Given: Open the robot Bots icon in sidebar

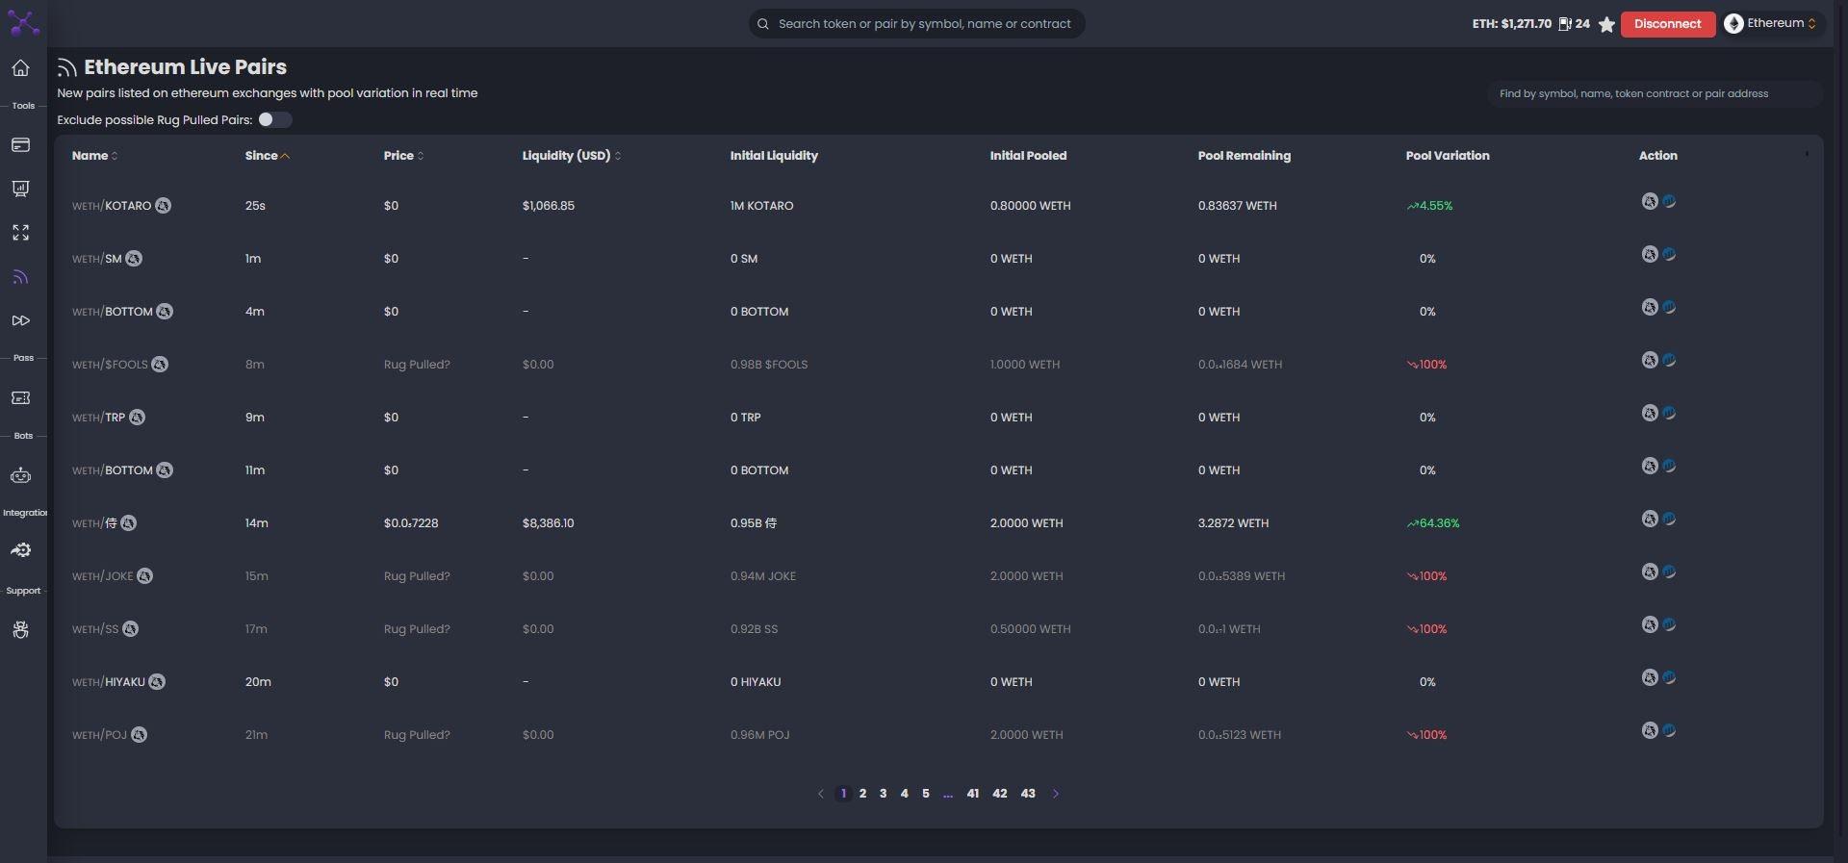Looking at the screenshot, I should [x=20, y=476].
